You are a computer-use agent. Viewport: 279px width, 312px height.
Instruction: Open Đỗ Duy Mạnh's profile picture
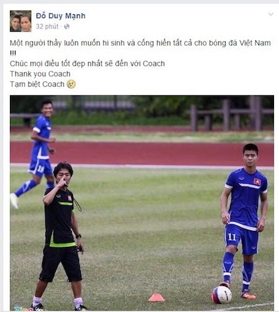(x=20, y=21)
